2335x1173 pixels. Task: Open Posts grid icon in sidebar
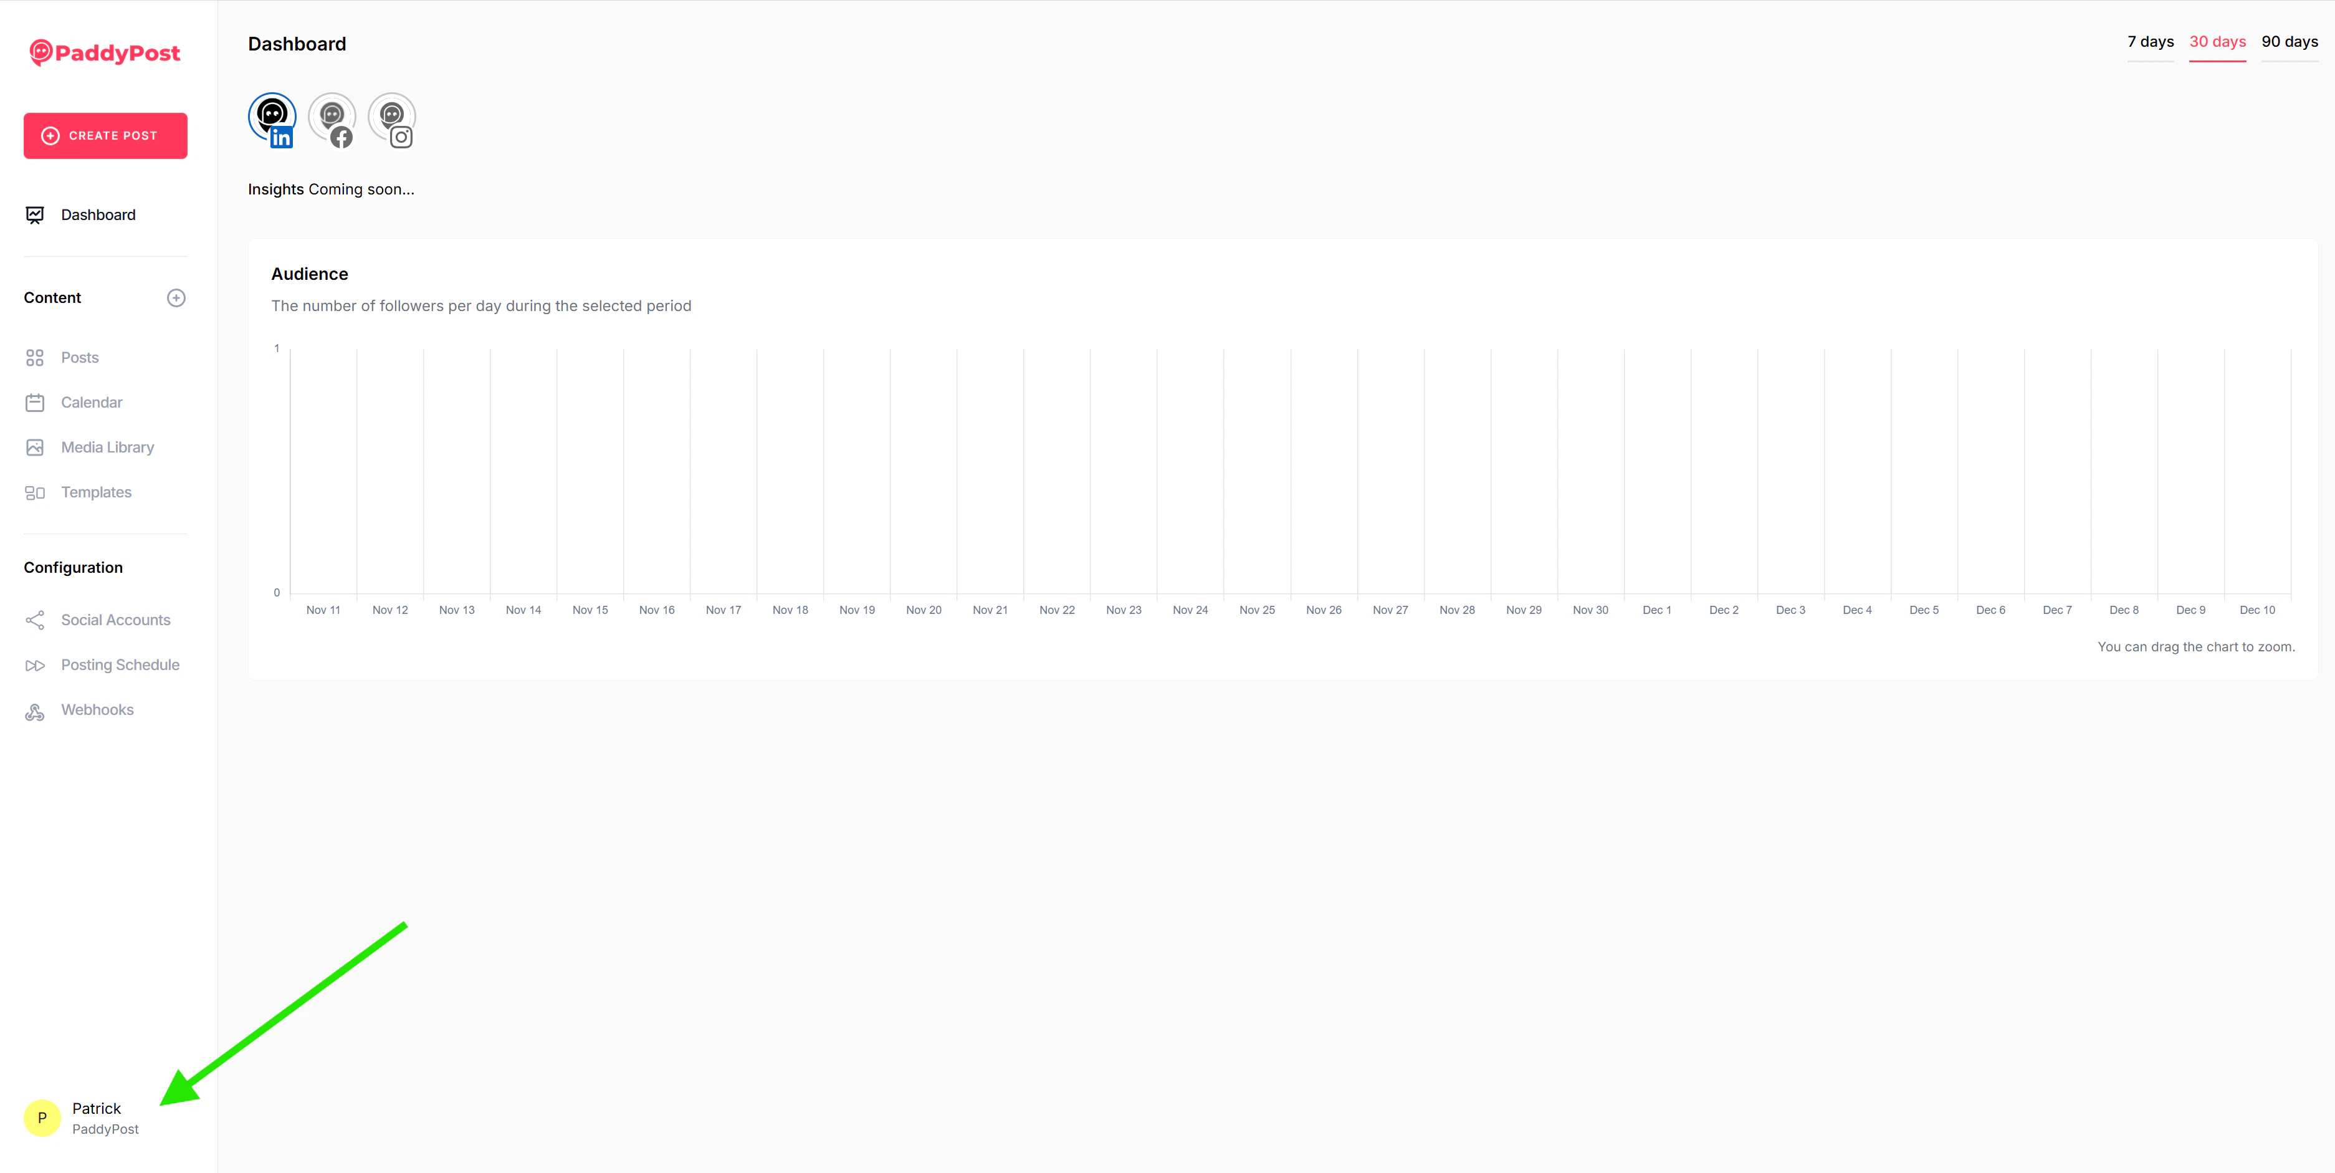36,358
